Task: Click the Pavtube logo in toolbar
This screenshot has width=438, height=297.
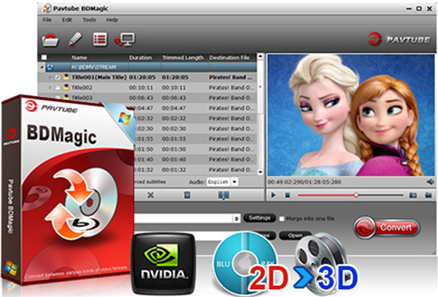Action: 399,39
